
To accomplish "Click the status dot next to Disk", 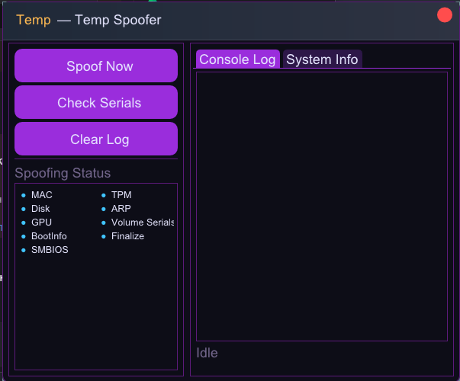I will coord(24,209).
